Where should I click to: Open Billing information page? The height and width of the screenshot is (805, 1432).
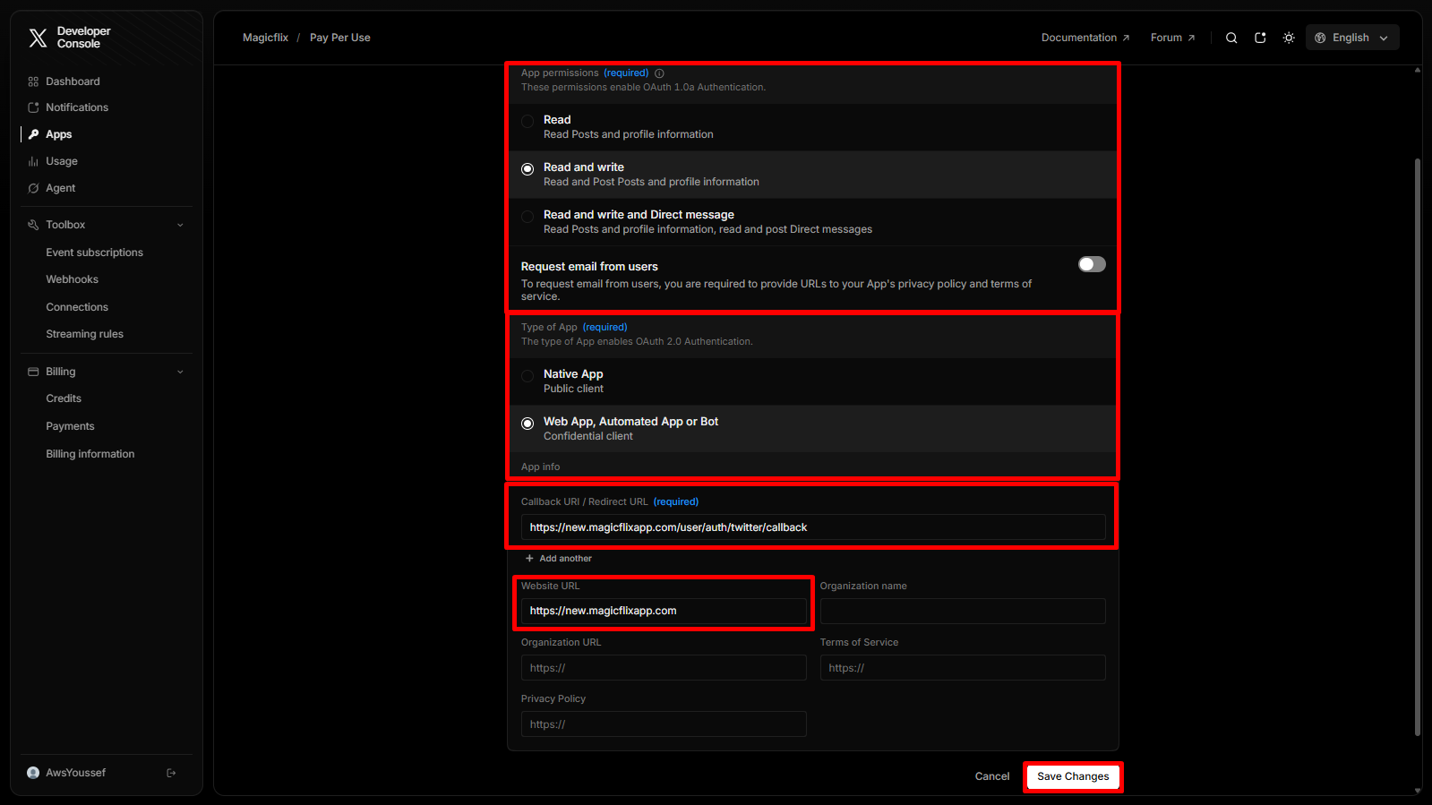tap(90, 454)
